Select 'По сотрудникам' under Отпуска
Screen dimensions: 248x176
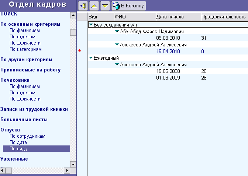tap(28, 136)
